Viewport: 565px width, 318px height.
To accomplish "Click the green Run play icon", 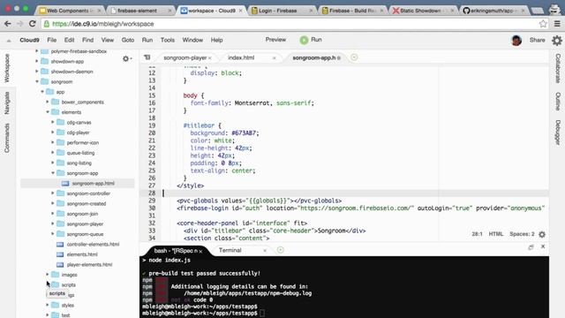I will [304, 40].
